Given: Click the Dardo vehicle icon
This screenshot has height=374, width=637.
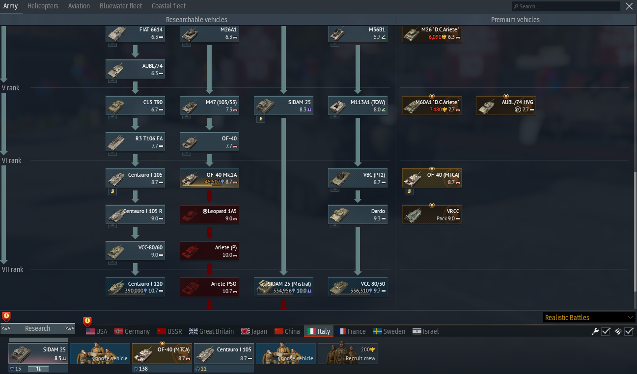Looking at the screenshot, I should 358,214.
